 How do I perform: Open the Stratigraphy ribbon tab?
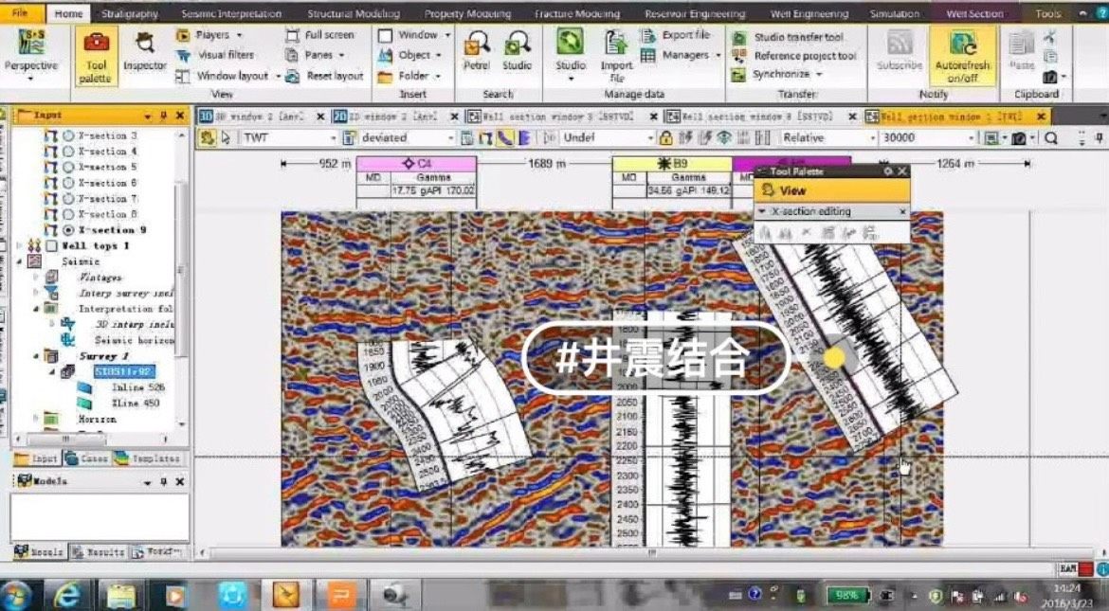pos(130,13)
